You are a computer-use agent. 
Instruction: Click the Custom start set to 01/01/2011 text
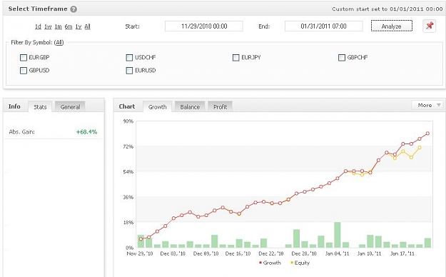coord(387,9)
